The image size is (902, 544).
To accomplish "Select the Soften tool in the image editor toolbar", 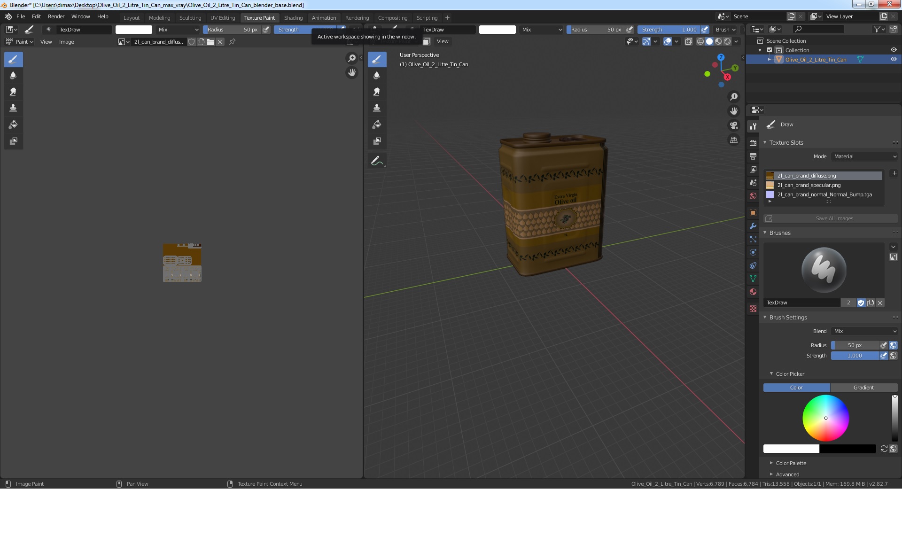I will click(13, 75).
